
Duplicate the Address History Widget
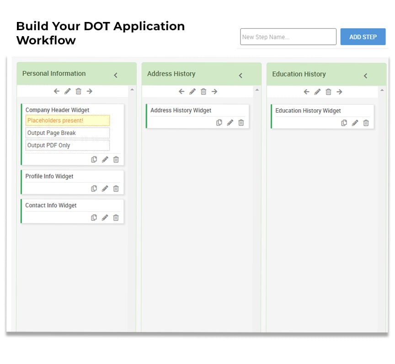(x=219, y=123)
